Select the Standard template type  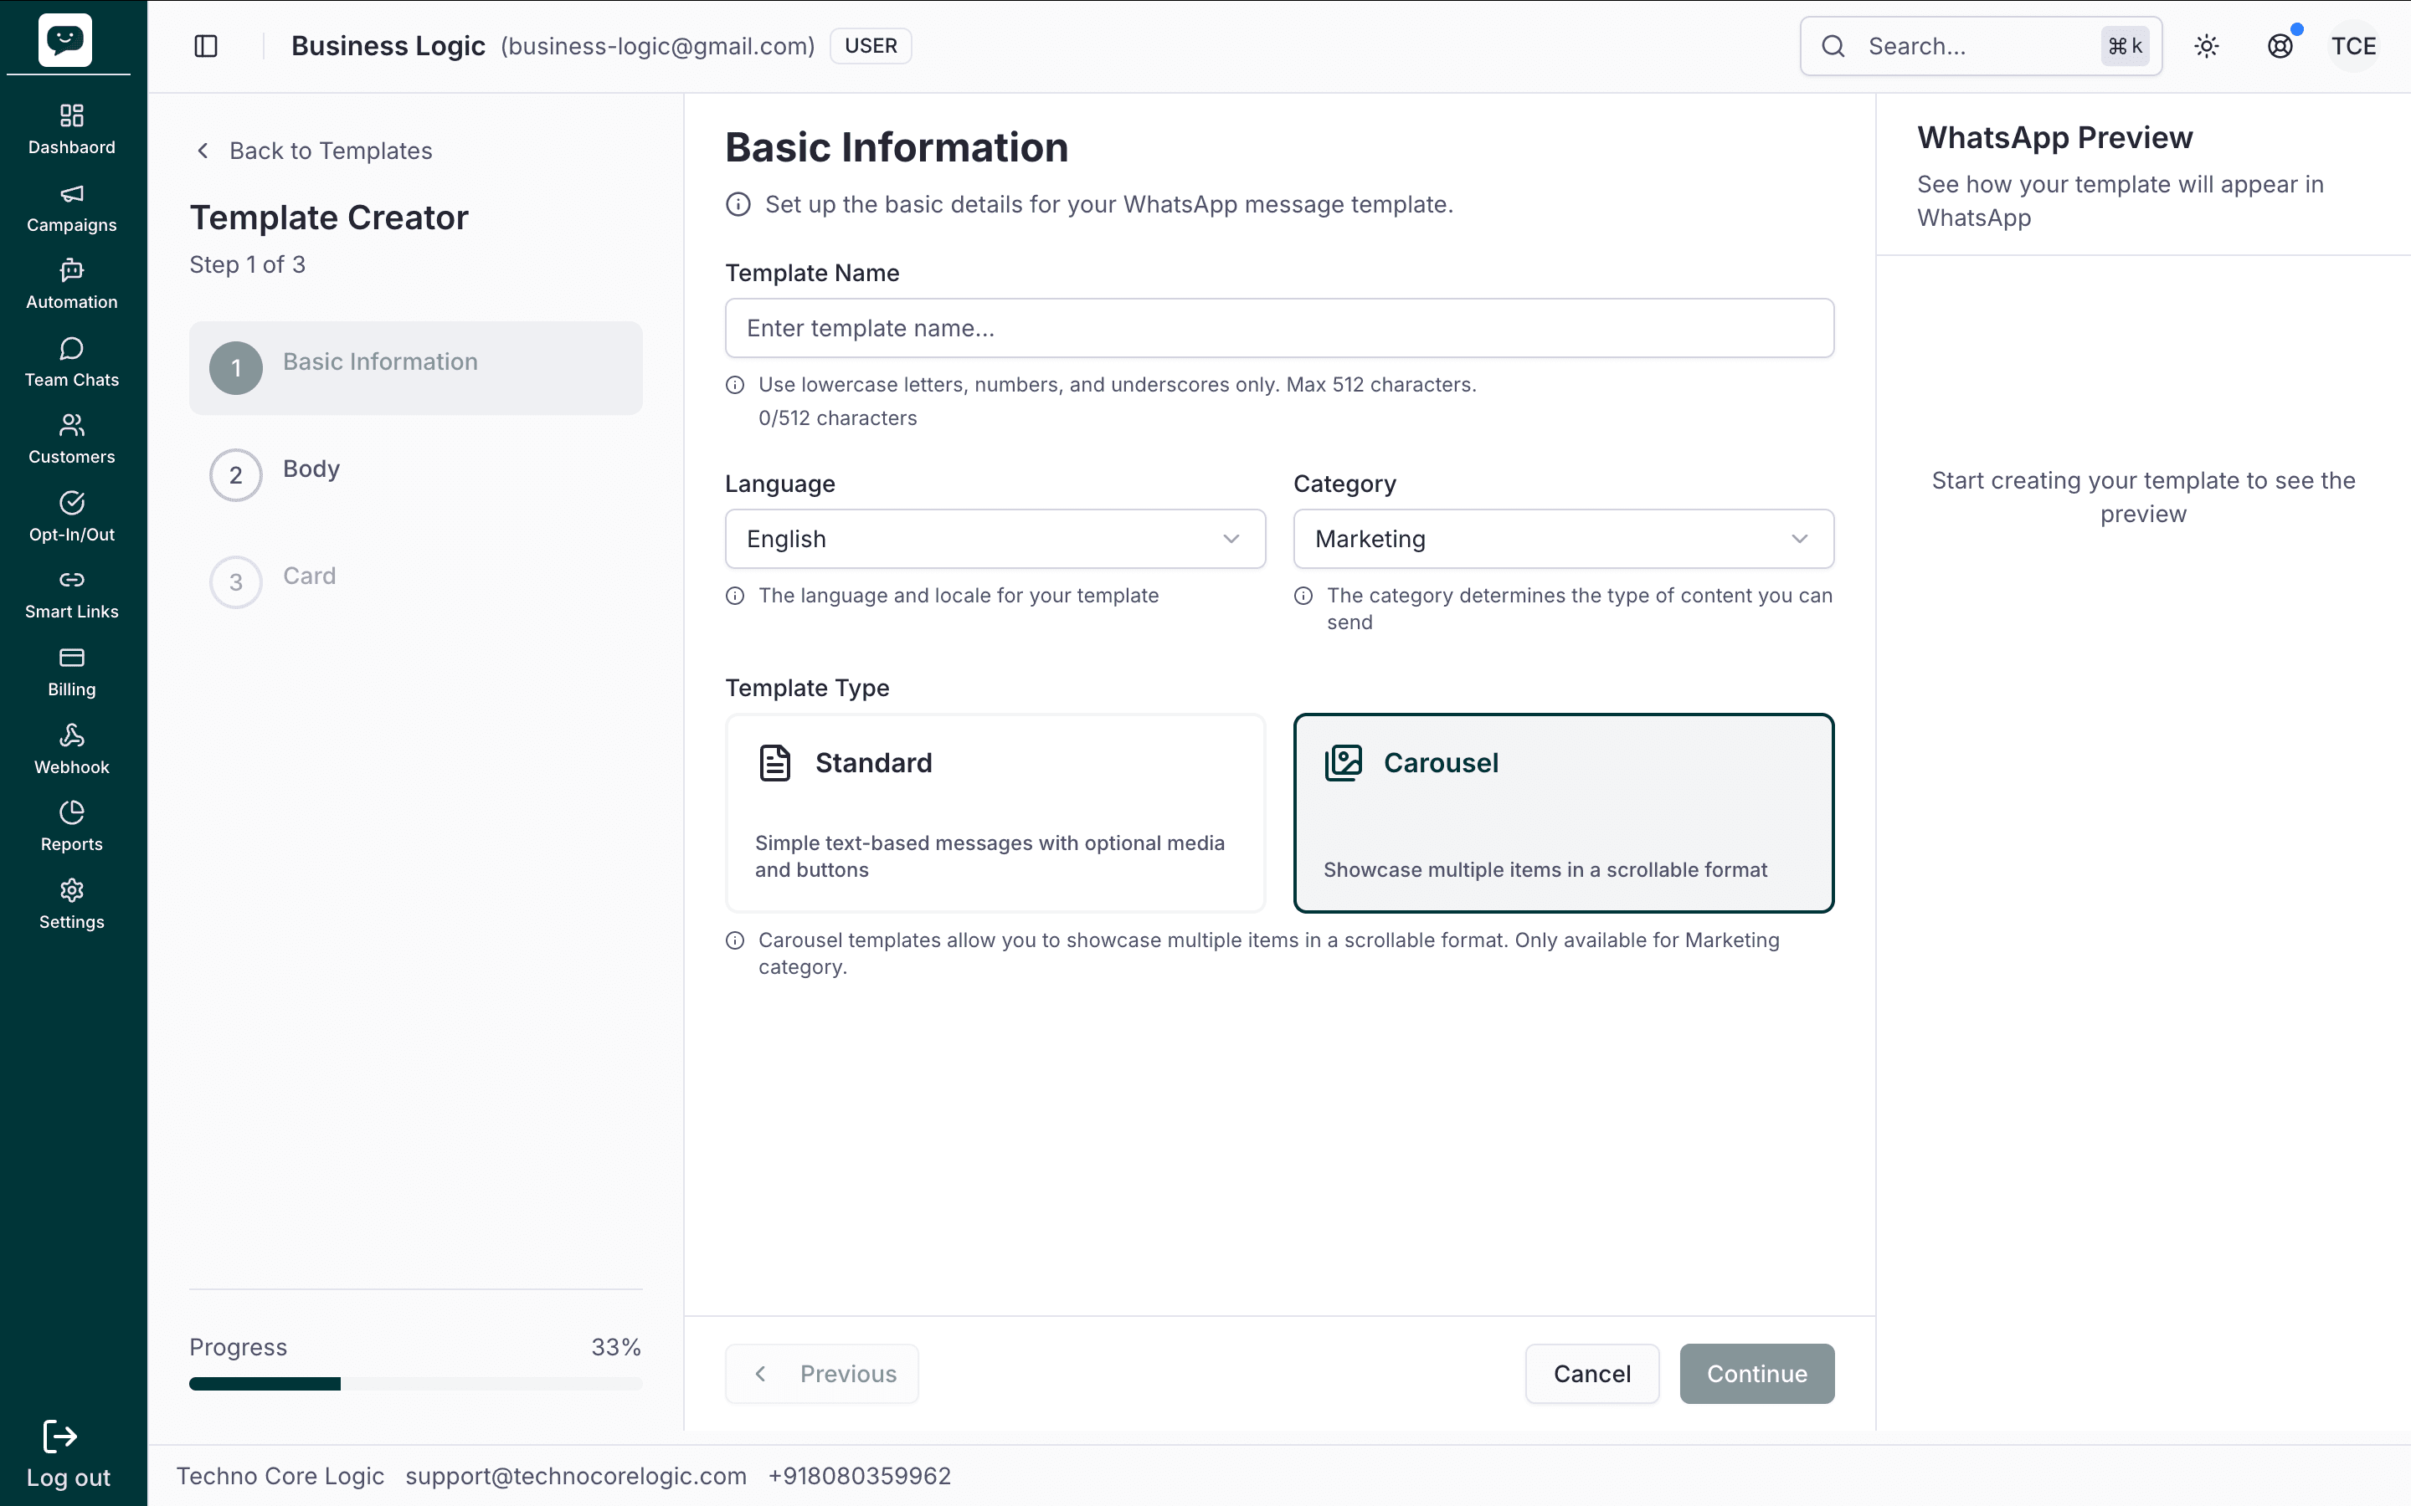[x=995, y=812]
